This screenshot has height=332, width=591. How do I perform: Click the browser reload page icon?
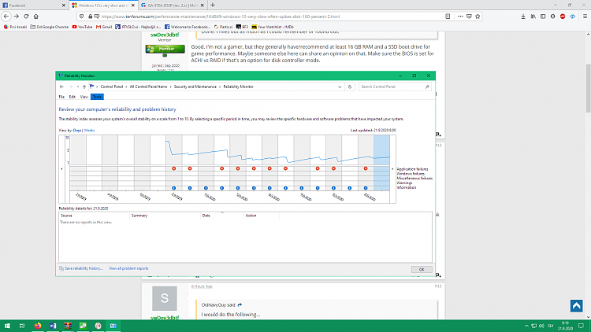(x=28, y=16)
